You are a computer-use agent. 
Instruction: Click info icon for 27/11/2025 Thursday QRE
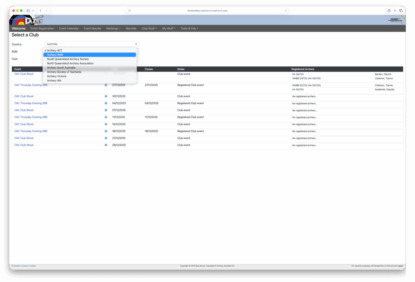click(x=106, y=85)
